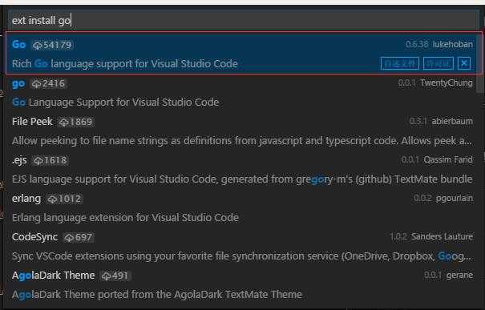Viewport: 485px width, 310px height.
Task: Click CodeSync's cloud download icon
Action: (69, 237)
